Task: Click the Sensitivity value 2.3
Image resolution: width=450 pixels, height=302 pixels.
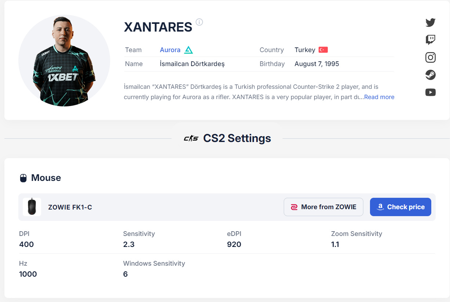Action: 129,244
